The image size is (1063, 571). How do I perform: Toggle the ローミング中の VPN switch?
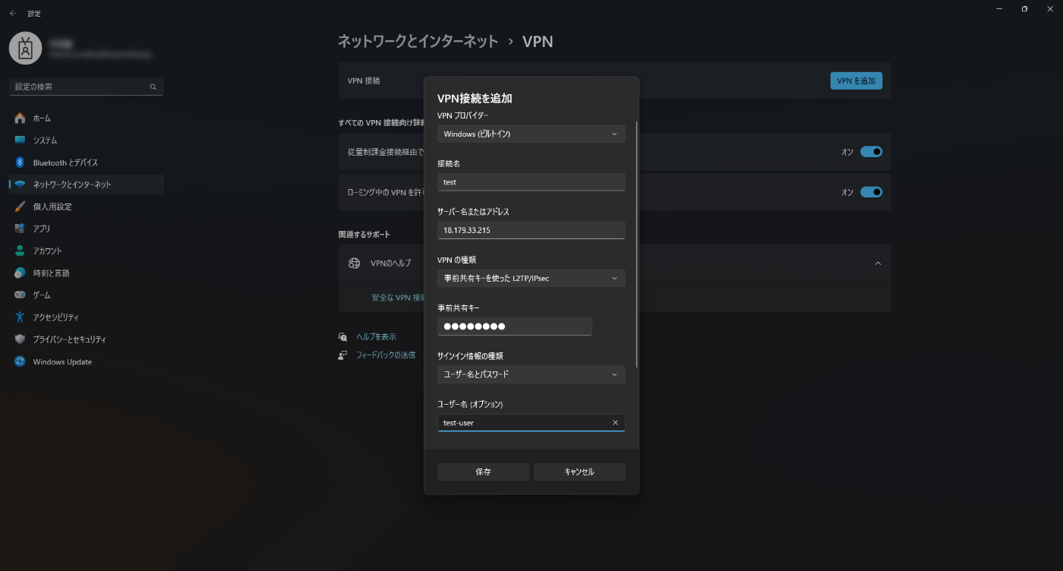[871, 192]
